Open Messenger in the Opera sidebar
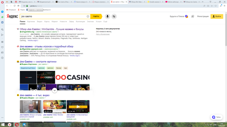Screen dimensions: 227x127 [x=2, y=12]
